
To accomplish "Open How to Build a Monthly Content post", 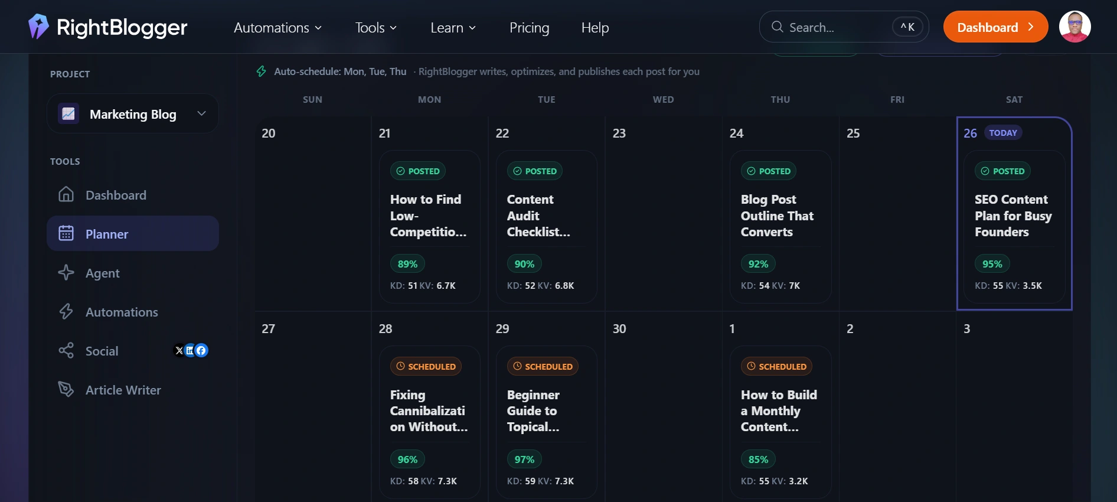I will coord(780,422).
